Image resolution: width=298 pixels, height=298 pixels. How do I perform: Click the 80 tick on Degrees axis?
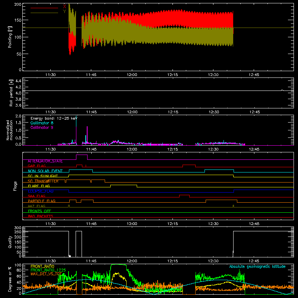click(x=19, y=270)
